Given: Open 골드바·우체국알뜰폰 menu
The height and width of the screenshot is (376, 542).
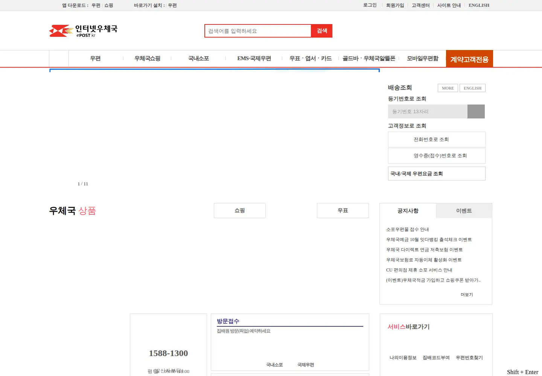Looking at the screenshot, I should [369, 58].
